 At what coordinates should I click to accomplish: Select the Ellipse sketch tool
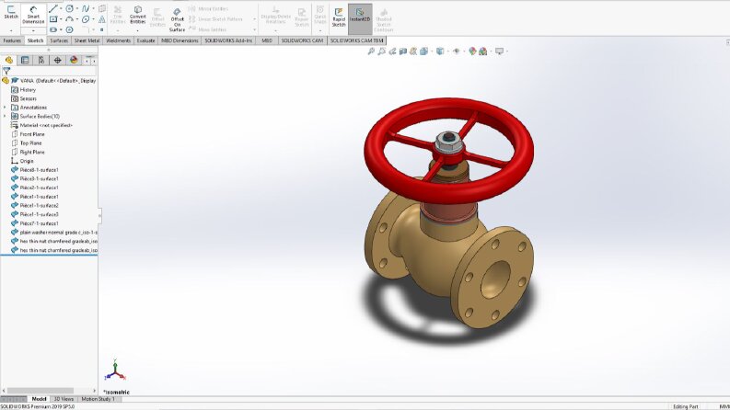86,19
